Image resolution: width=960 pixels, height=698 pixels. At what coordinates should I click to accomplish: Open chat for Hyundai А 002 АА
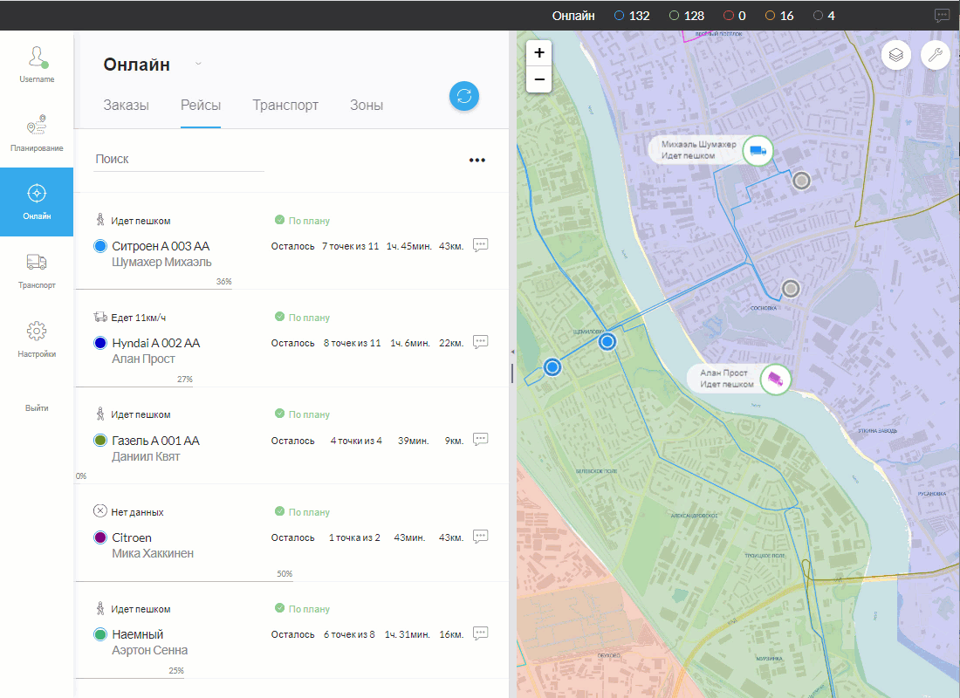point(480,342)
